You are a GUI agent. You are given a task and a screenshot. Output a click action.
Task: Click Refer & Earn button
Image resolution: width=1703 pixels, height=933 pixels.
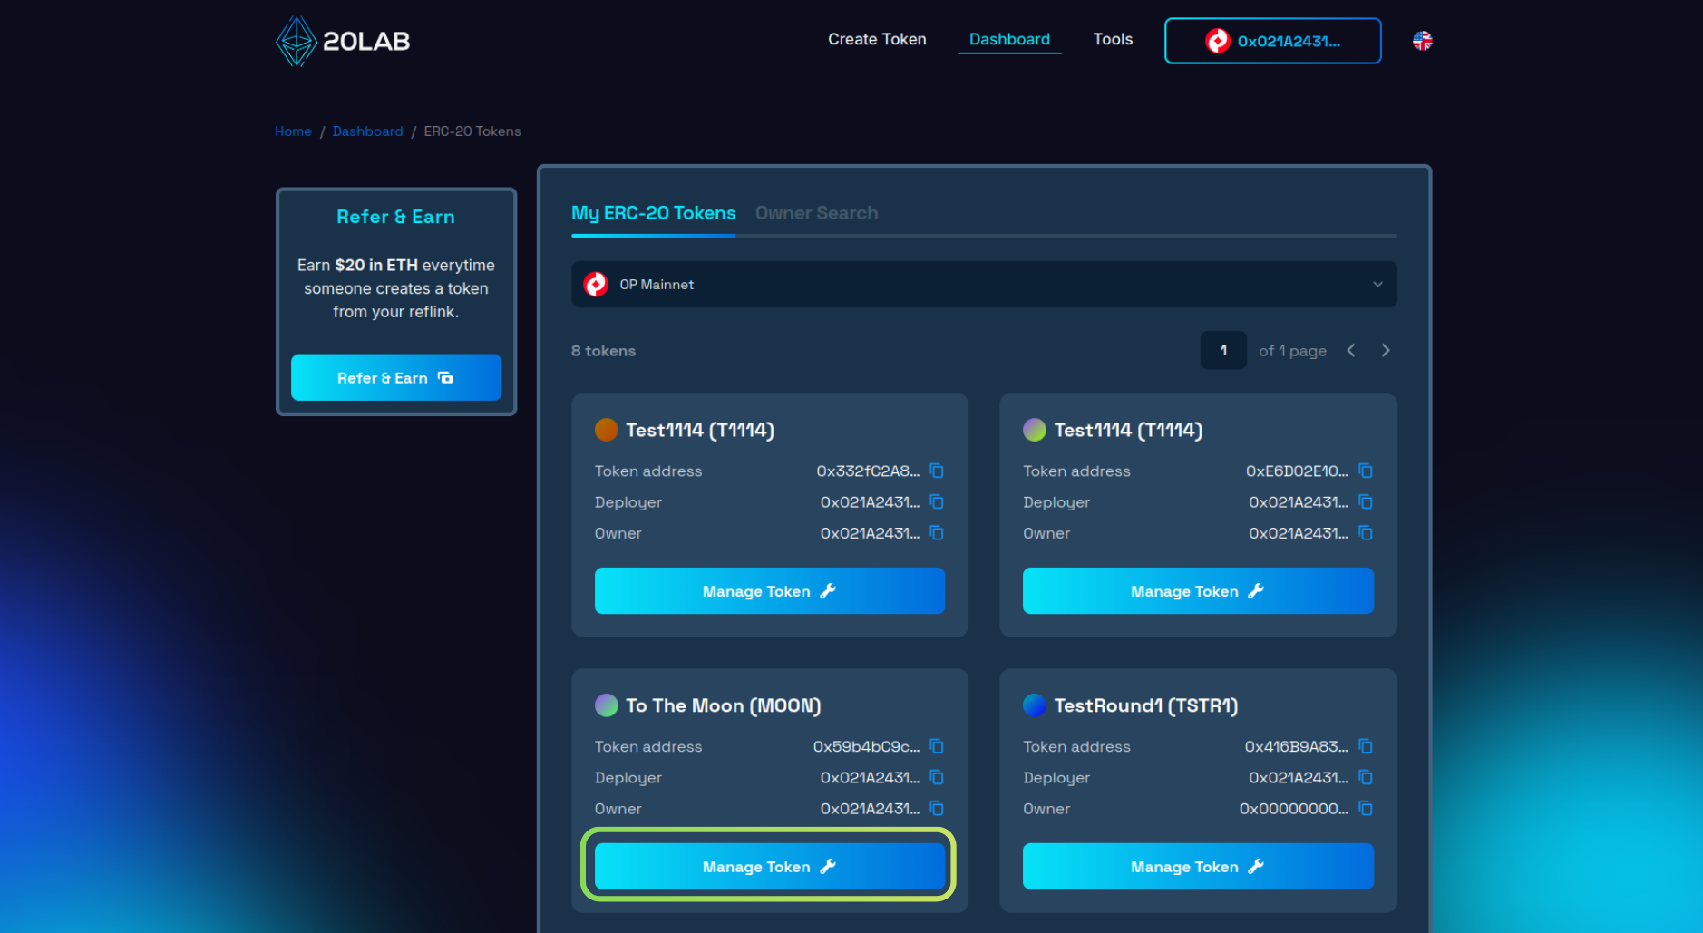coord(395,378)
